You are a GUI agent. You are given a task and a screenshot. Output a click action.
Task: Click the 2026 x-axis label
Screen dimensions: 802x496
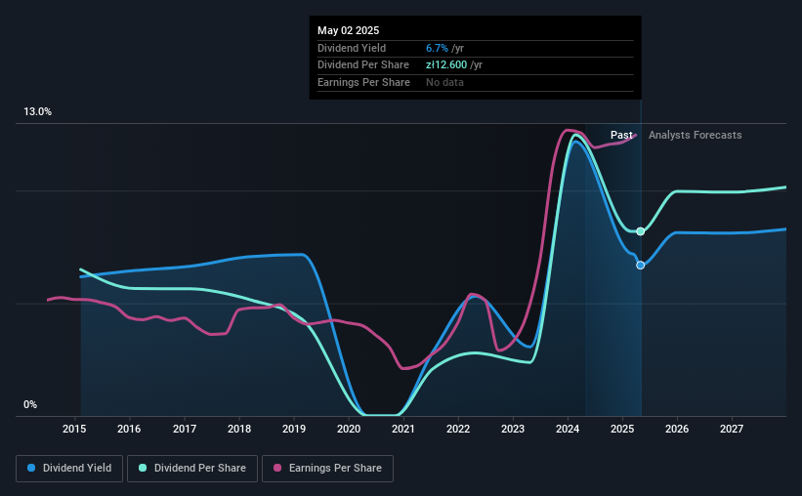pos(677,429)
